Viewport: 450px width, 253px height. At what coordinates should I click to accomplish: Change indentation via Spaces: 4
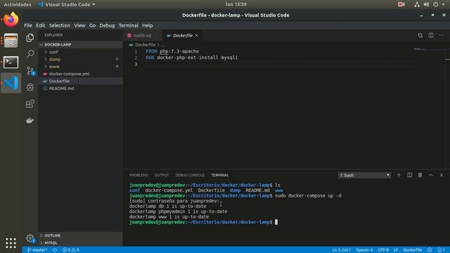click(364, 250)
